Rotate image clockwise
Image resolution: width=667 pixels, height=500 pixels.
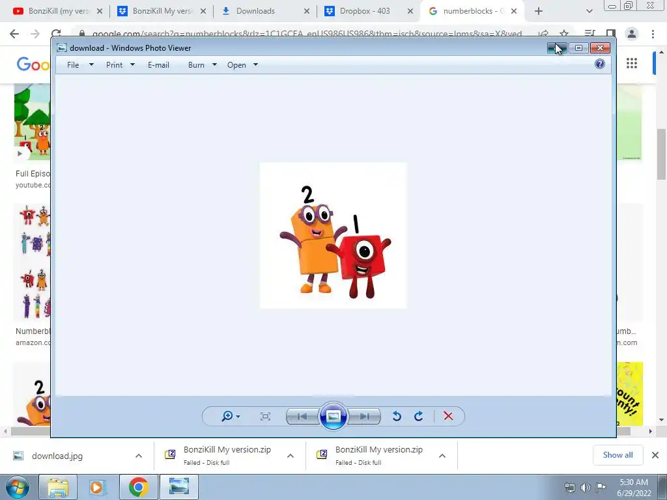[x=419, y=416]
